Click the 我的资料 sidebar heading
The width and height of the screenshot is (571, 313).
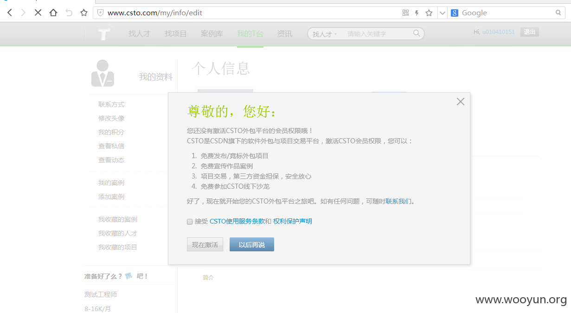(x=156, y=77)
